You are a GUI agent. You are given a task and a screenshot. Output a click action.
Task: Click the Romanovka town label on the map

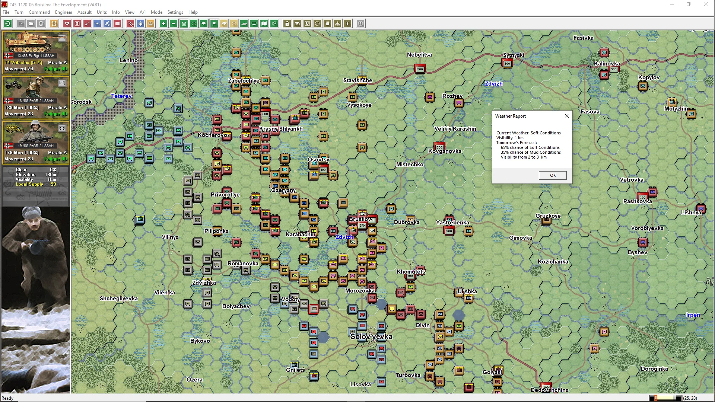[x=243, y=264]
